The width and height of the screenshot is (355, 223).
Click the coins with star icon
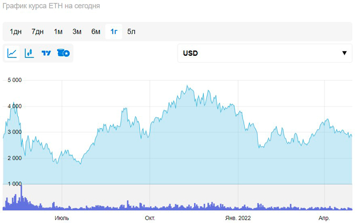click(x=63, y=53)
